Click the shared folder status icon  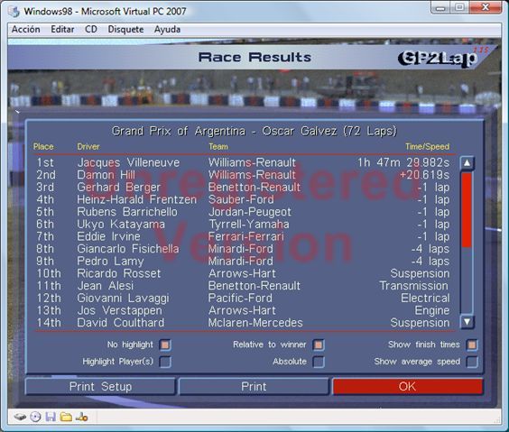tap(66, 417)
